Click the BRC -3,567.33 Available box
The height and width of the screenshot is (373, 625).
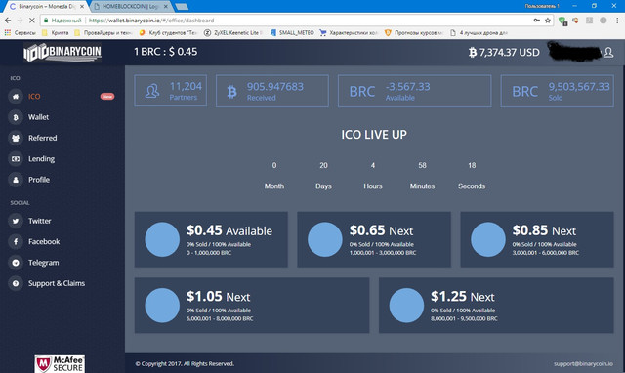click(x=414, y=91)
